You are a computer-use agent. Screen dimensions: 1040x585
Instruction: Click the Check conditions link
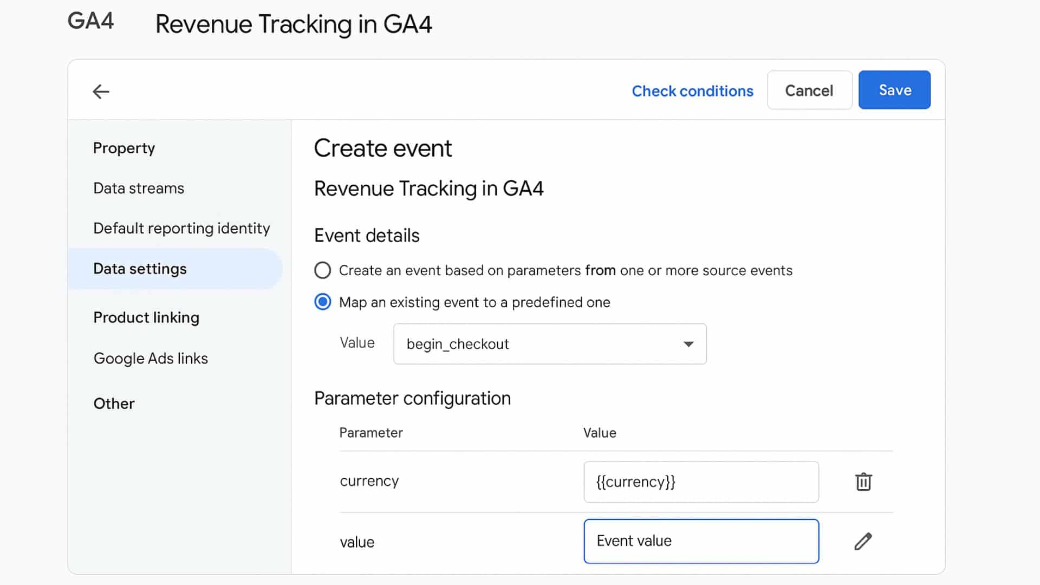click(x=692, y=90)
